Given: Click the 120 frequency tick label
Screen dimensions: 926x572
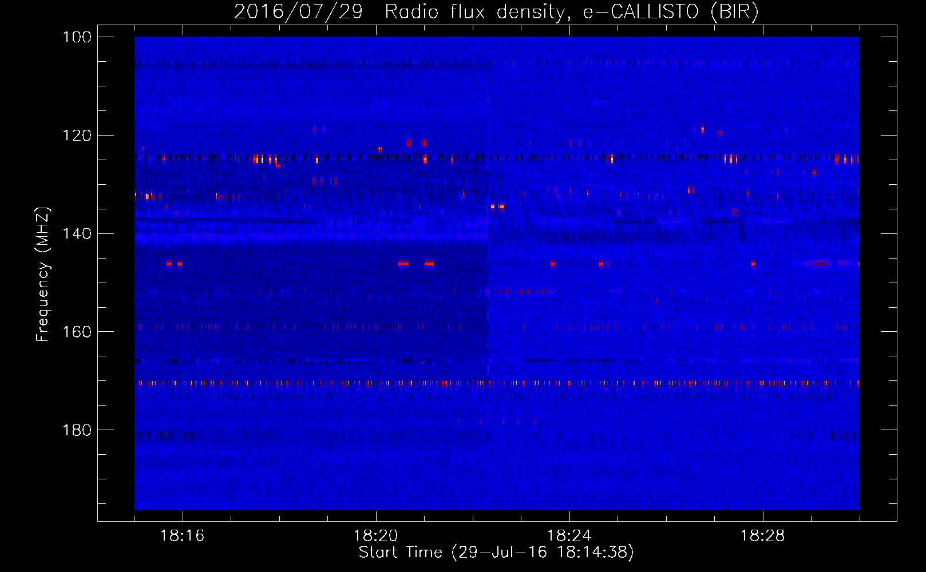Looking at the screenshot, I should pyautogui.click(x=77, y=136).
